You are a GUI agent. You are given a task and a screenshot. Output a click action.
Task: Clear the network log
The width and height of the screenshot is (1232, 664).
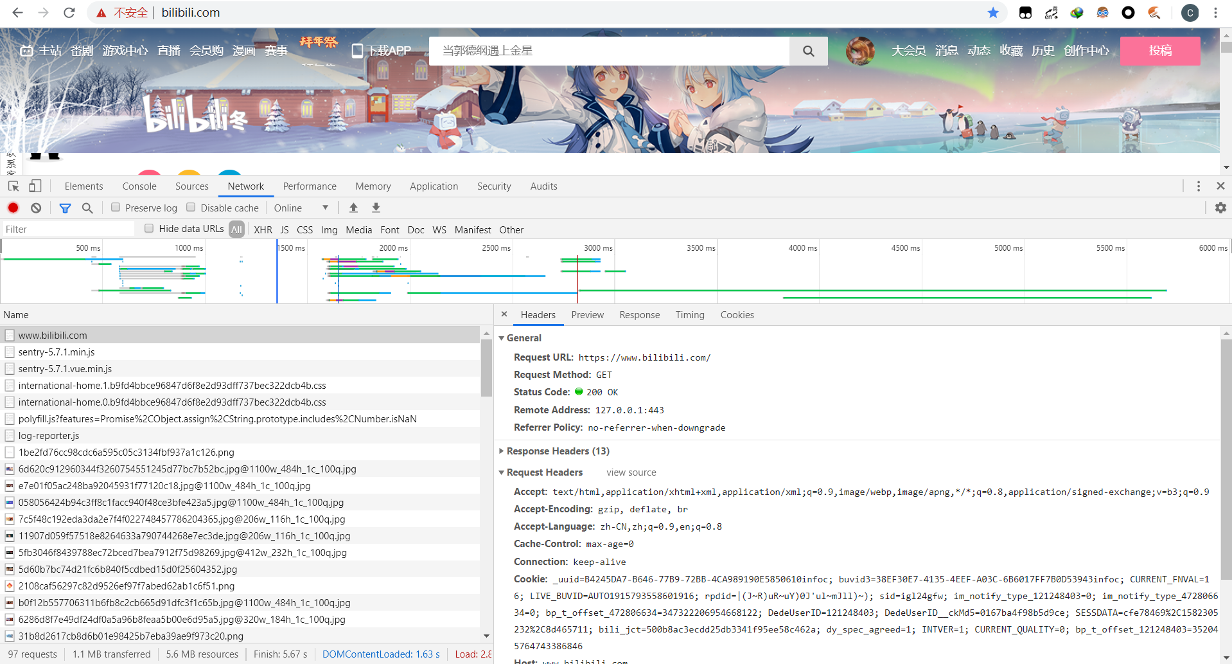pos(36,208)
